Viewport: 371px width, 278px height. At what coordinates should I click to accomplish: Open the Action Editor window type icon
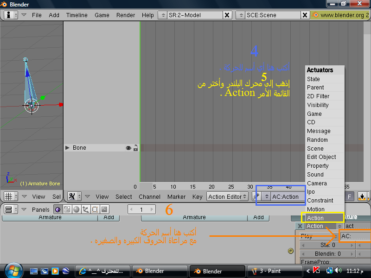pyautogui.click(x=74, y=196)
